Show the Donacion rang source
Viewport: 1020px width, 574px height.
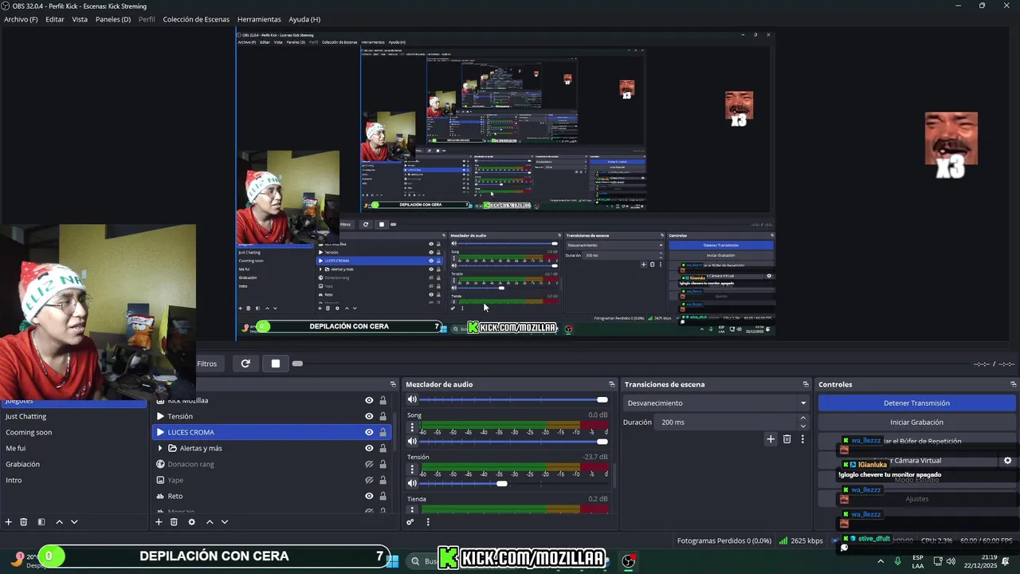point(369,464)
